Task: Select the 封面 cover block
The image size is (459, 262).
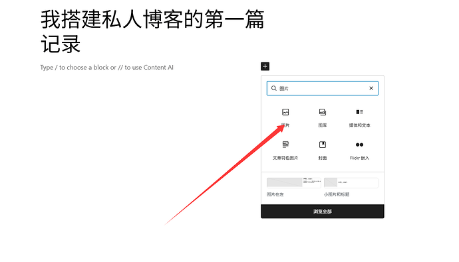Action: pos(322,151)
